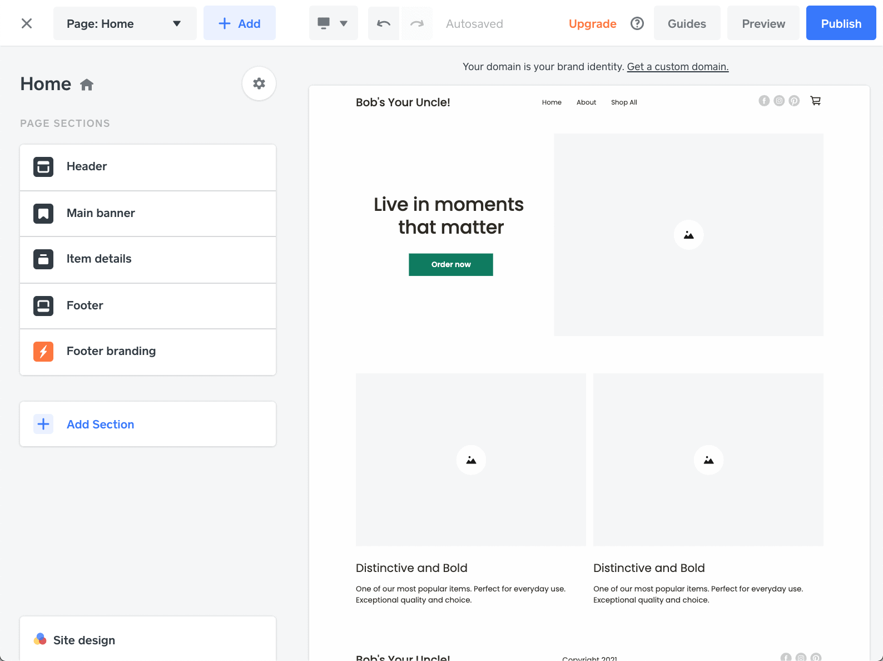Click the Autosaved status text
Viewport: 883px width, 661px height.
[474, 24]
